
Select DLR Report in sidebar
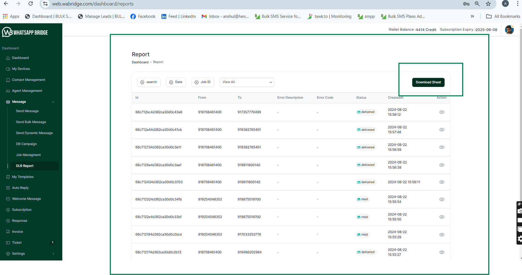pos(34,166)
